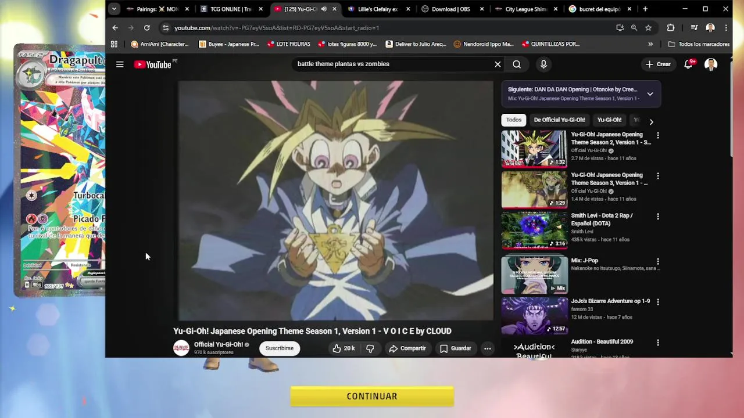Open JoJo's Bizarre Adventure op 1-9 video
Viewport: 744px width, 418px height.
coord(534,315)
